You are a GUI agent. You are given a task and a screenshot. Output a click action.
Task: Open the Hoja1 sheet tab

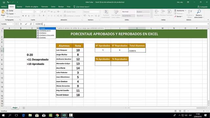tap(15, 108)
